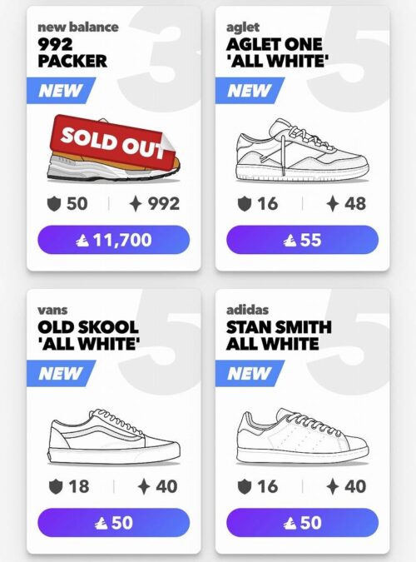
Task: Open the Old Skool 'All White' title
Action: tap(88, 336)
